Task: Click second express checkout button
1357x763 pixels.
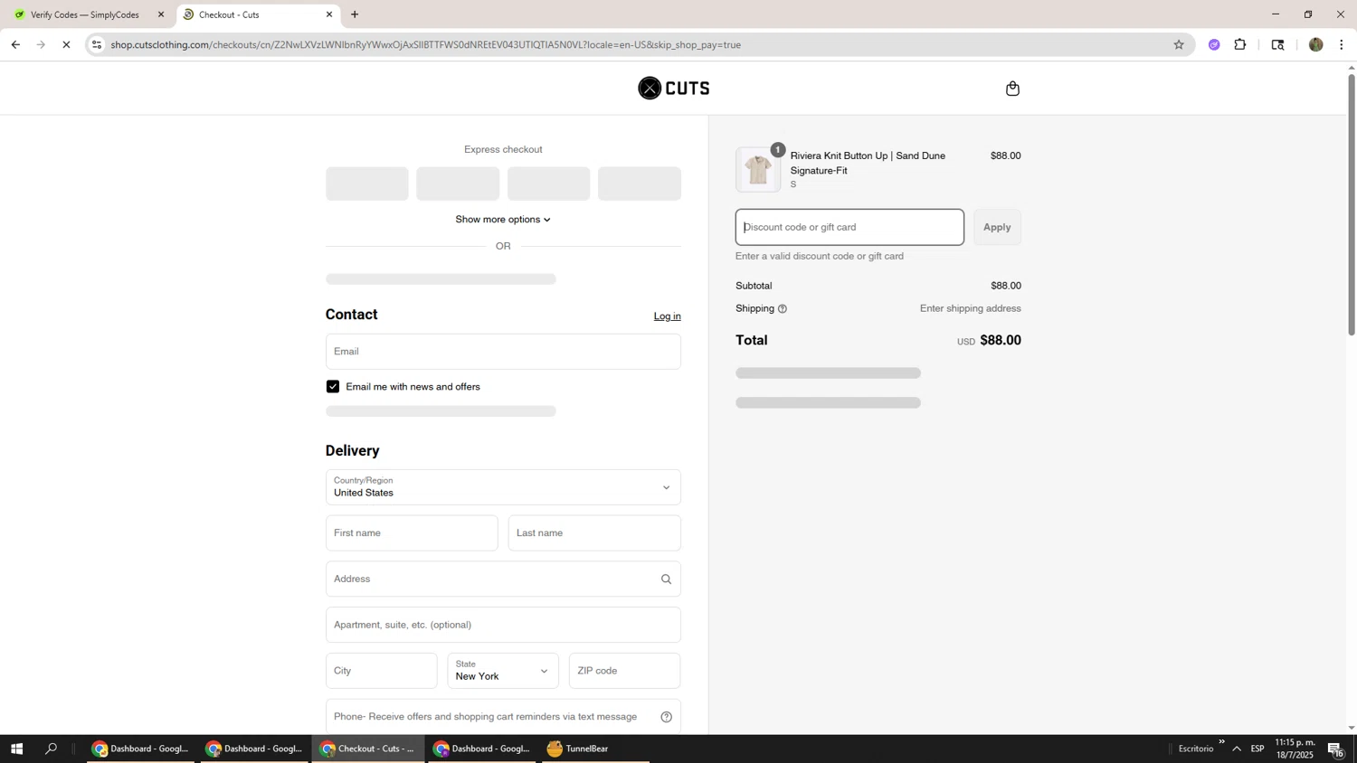Action: tap(458, 184)
